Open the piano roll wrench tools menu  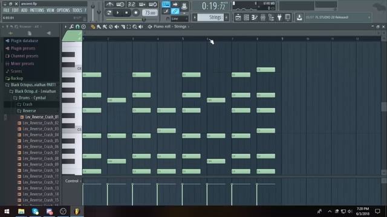click(71, 27)
